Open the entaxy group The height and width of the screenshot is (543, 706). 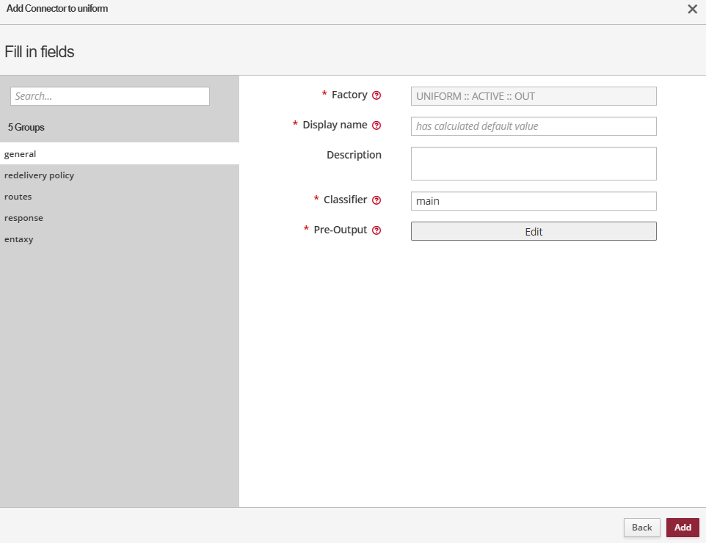point(18,239)
